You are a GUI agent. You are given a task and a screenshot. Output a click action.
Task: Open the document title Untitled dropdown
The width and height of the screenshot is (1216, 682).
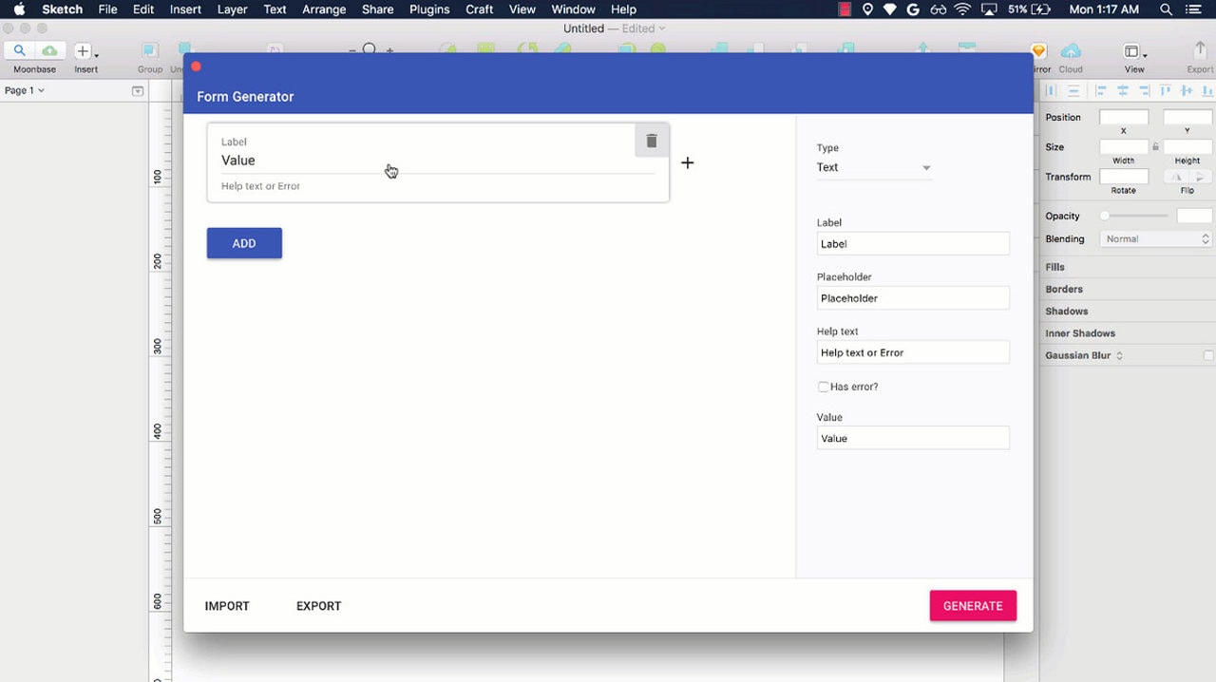pyautogui.click(x=614, y=28)
